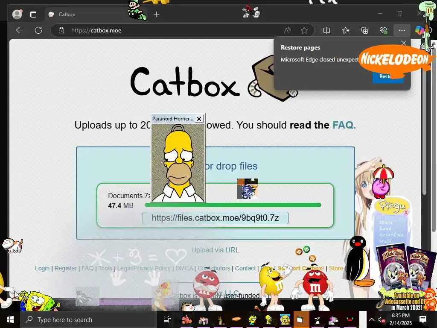The width and height of the screenshot is (437, 328).
Task: Click the Edge profile avatar icon
Action: 17,14
